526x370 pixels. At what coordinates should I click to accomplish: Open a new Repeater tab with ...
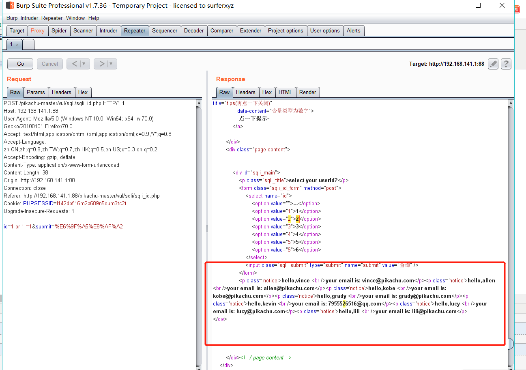coord(28,45)
